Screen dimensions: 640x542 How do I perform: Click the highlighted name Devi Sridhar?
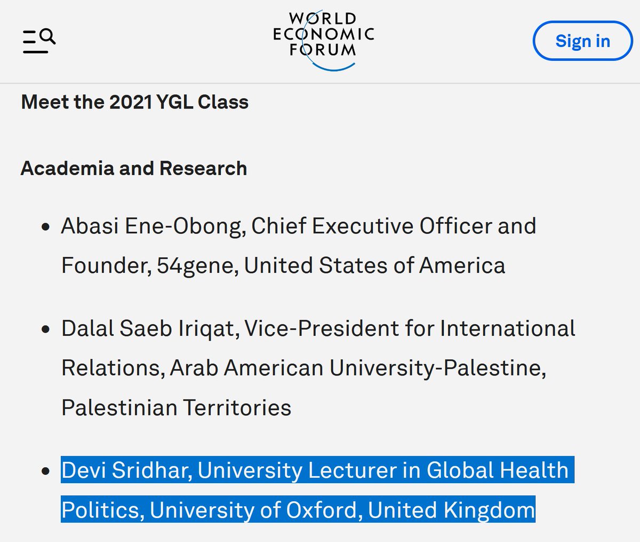pyautogui.click(x=126, y=470)
